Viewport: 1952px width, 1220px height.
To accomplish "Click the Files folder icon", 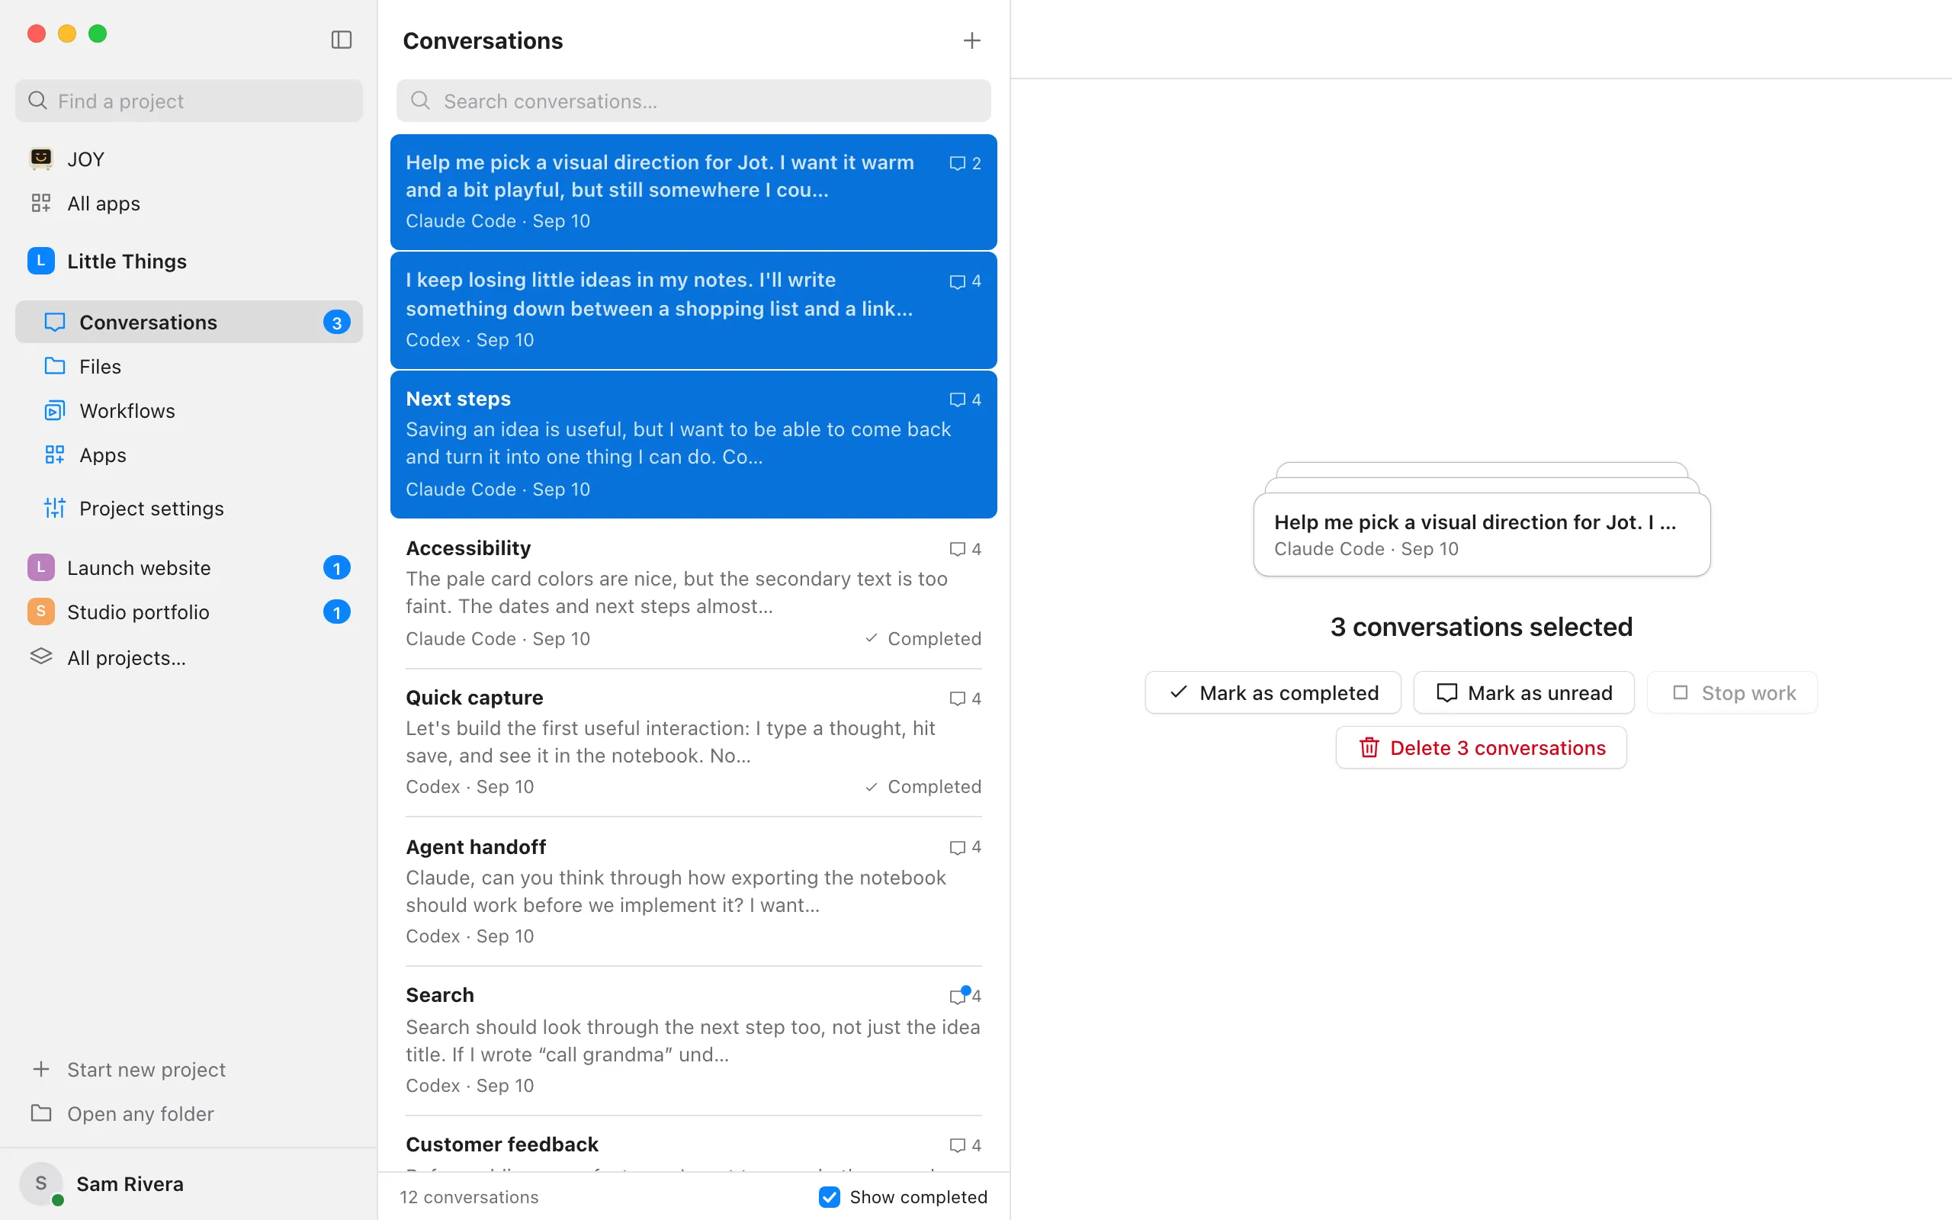I will tap(55, 366).
